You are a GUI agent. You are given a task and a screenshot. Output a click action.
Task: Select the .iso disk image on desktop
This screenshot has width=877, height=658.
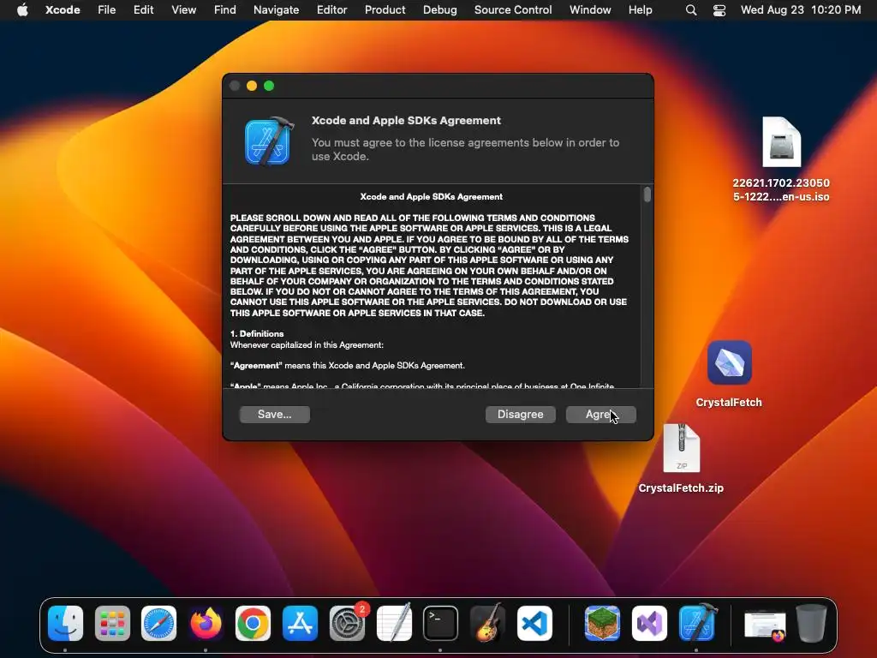tap(781, 142)
